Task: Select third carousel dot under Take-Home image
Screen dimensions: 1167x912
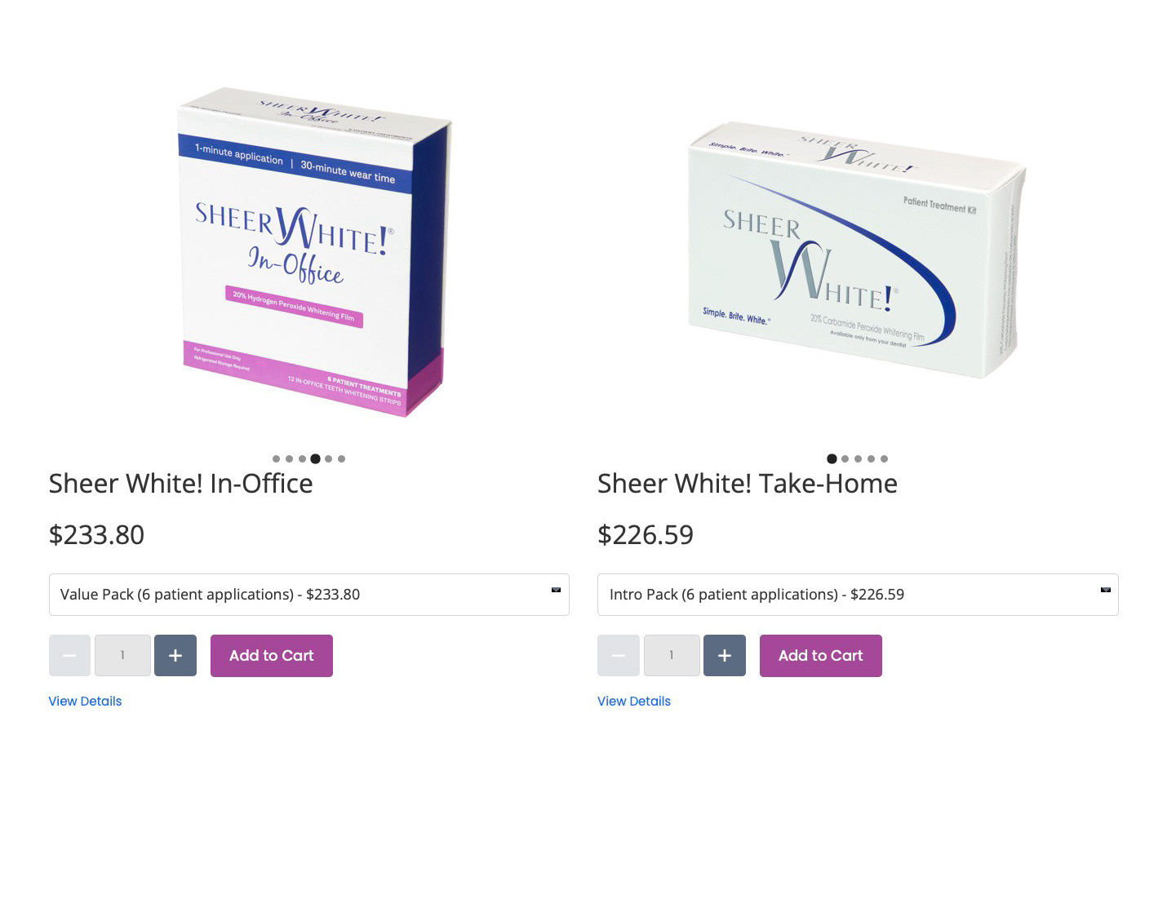Action: pos(858,458)
